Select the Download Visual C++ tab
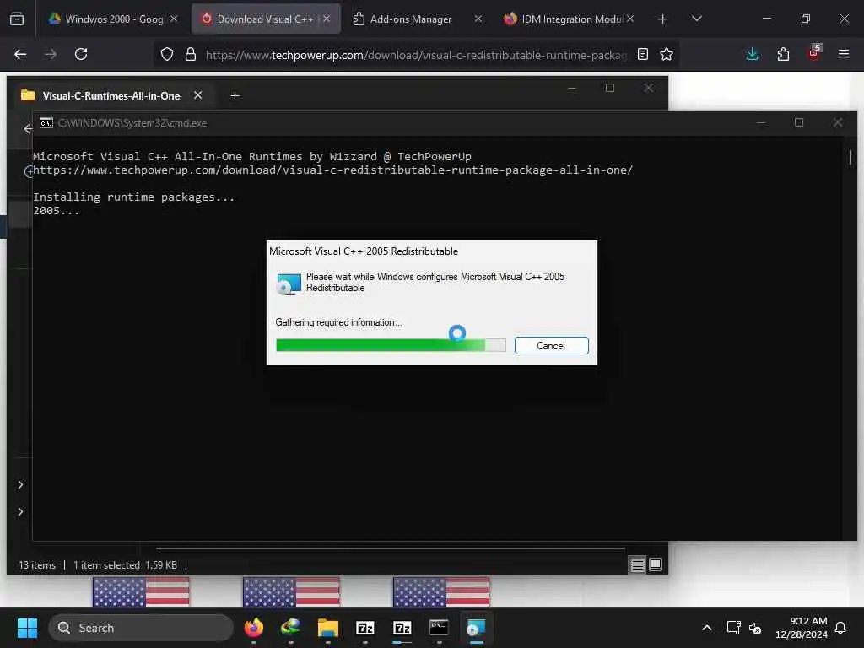Viewport: 864px width, 648px height. click(x=265, y=19)
